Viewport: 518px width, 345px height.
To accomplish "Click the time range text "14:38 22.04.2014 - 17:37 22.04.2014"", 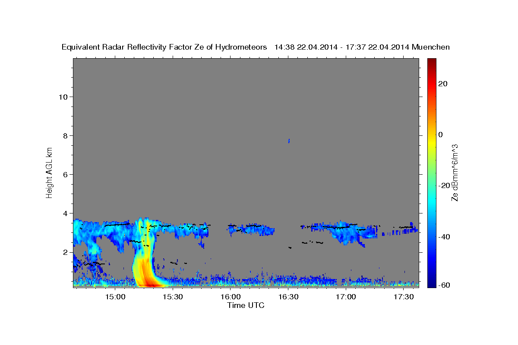I will 342,47.
